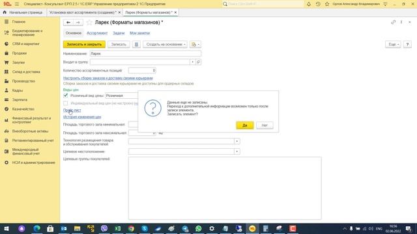
Task: Open the print/attachments icon dropdown
Action: 195,44
